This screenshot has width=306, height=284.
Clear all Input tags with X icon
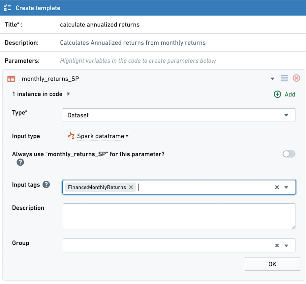coord(277,187)
